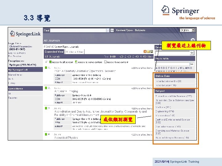This screenshot has height=166, width=222.
Task: Open History in My SpringerLink
Action: [x=12, y=83]
